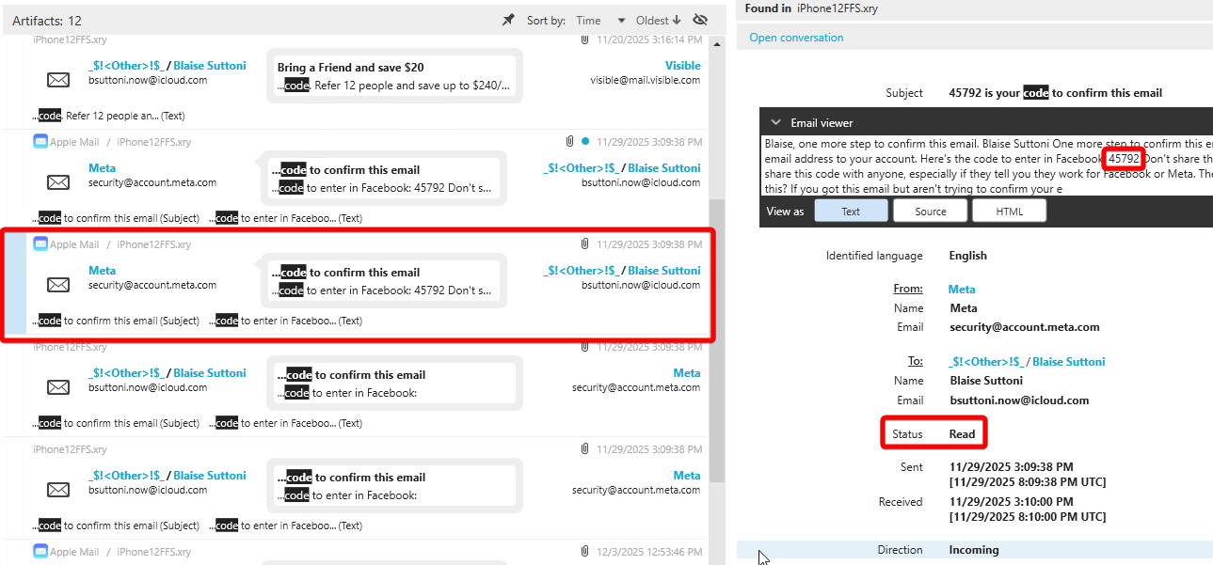The width and height of the screenshot is (1213, 565).
Task: View the email as Text
Action: (851, 212)
